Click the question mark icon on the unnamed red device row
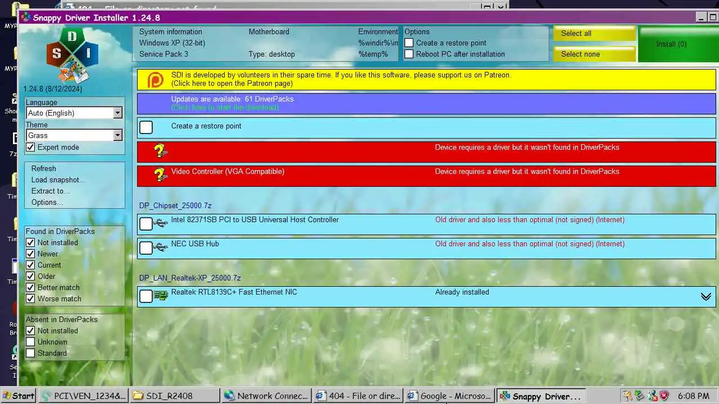 160,150
